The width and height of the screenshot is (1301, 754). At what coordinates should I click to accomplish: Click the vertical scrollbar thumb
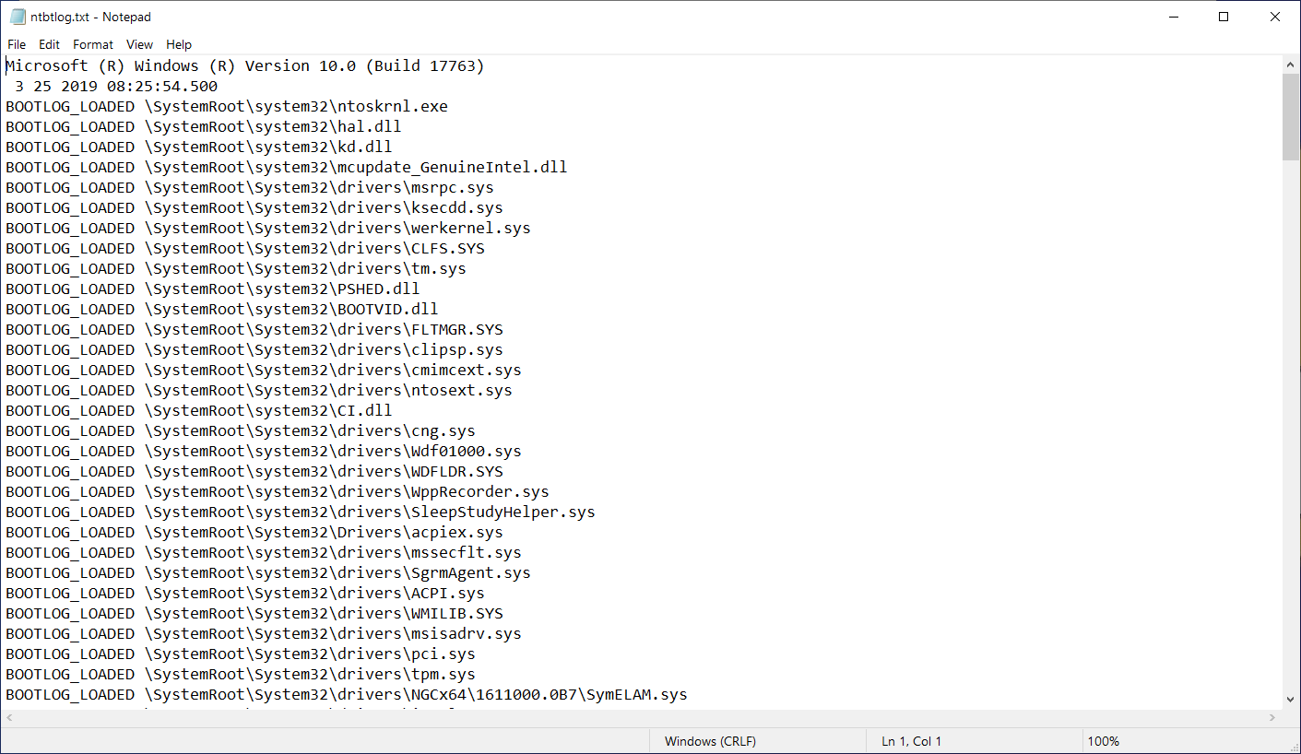(x=1290, y=117)
